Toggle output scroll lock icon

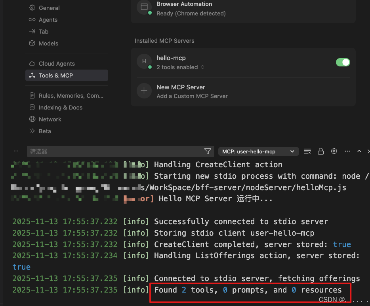321,151
